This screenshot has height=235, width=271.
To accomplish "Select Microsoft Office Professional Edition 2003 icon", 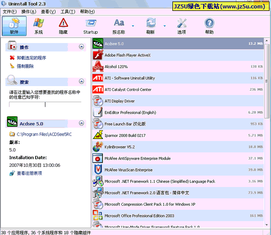I will (x=98, y=216).
